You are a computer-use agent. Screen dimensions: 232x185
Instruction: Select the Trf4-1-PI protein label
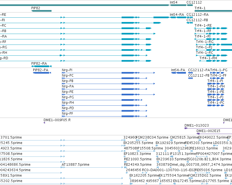[215, 81]
